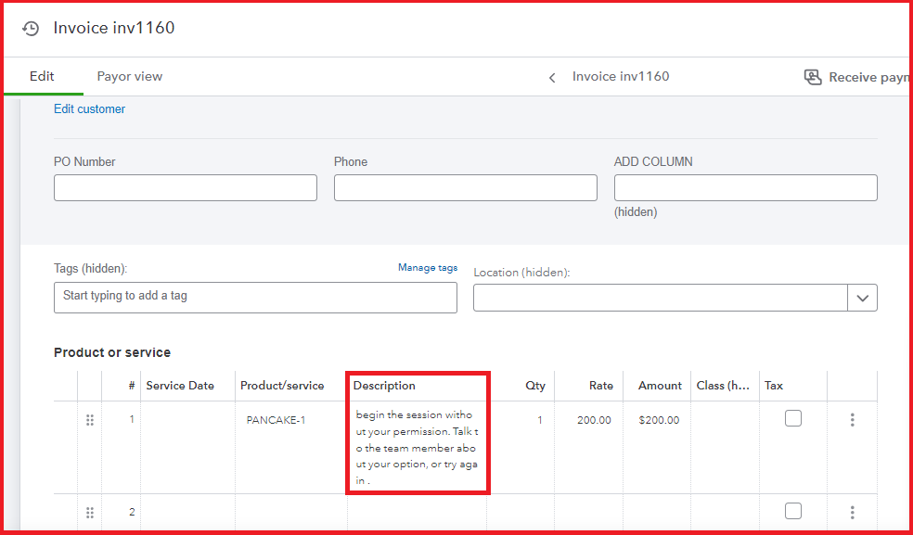Click the ADD COLUMN input field
913x535 pixels.
(x=745, y=188)
